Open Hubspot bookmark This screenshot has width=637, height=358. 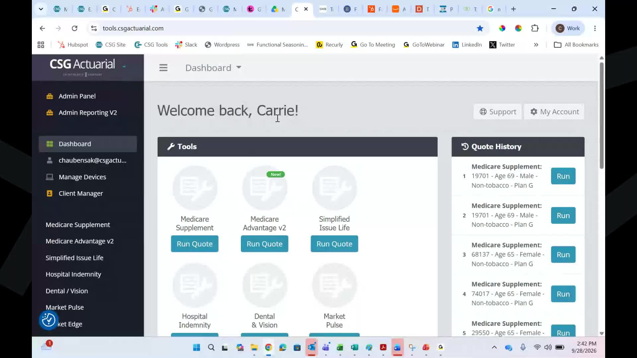pyautogui.click(x=73, y=45)
